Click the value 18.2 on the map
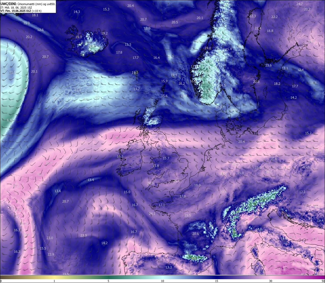This screenshot has width=325, height=283. point(277,84)
